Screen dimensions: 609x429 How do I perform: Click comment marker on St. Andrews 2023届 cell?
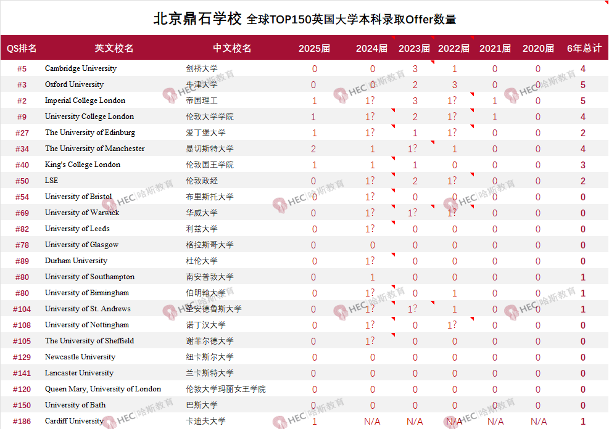tap(432, 303)
